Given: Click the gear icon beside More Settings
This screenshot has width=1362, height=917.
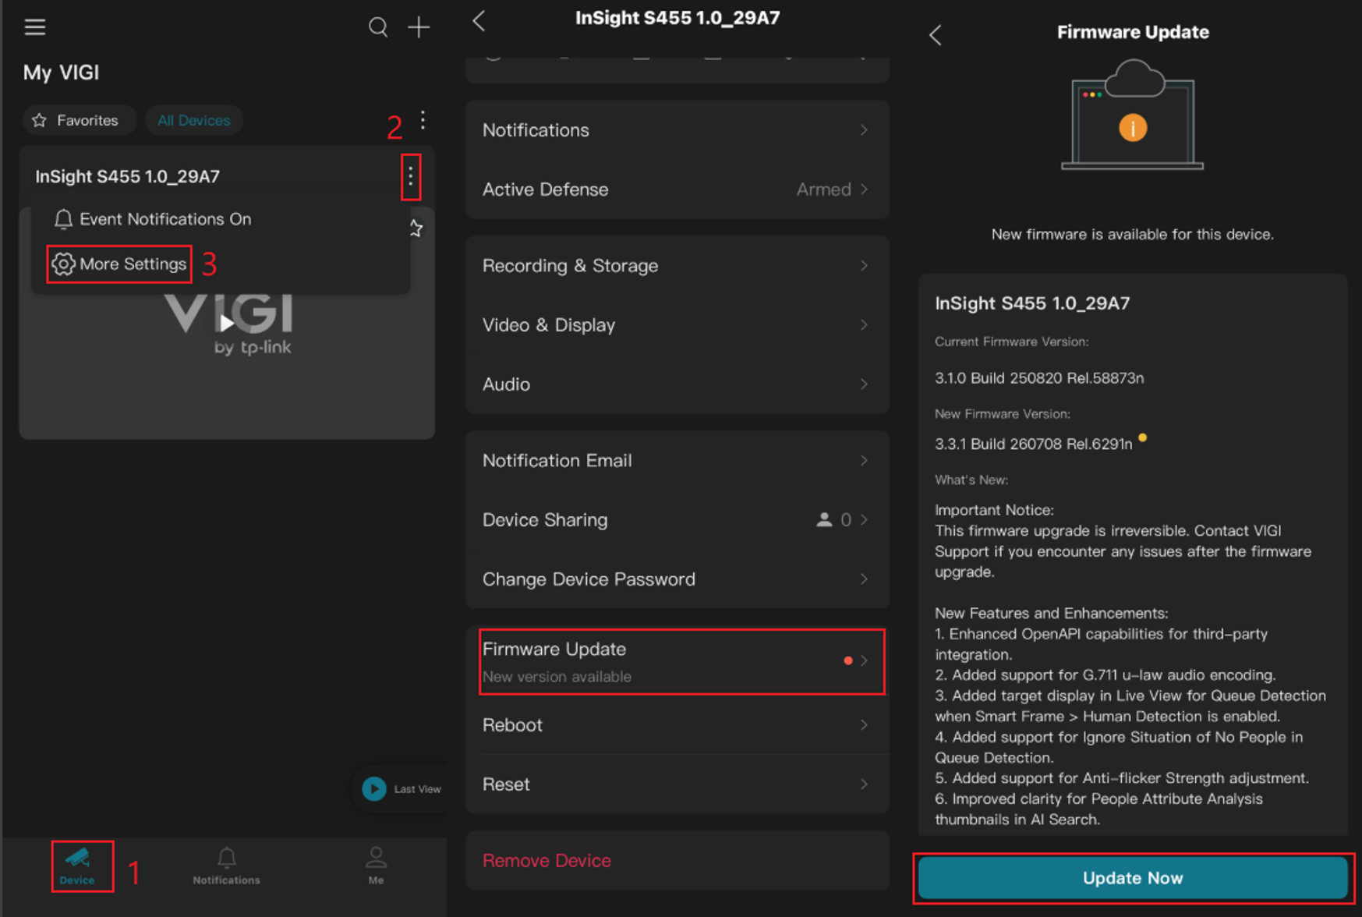Looking at the screenshot, I should click(63, 264).
